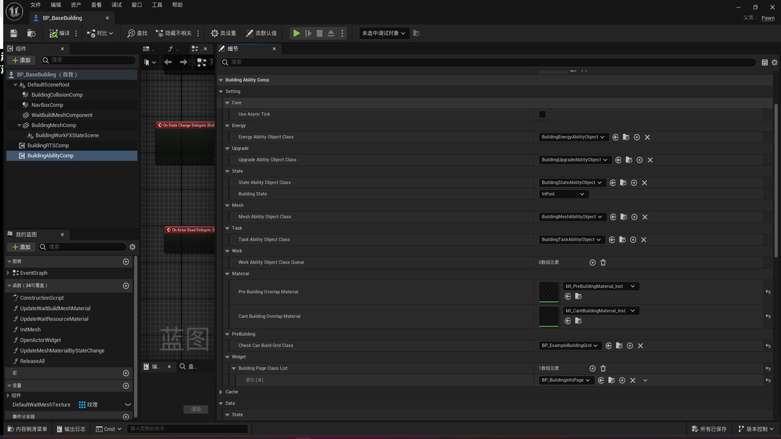Add element to Work Ability Object Class Queue
The height and width of the screenshot is (439, 781).
[592, 262]
